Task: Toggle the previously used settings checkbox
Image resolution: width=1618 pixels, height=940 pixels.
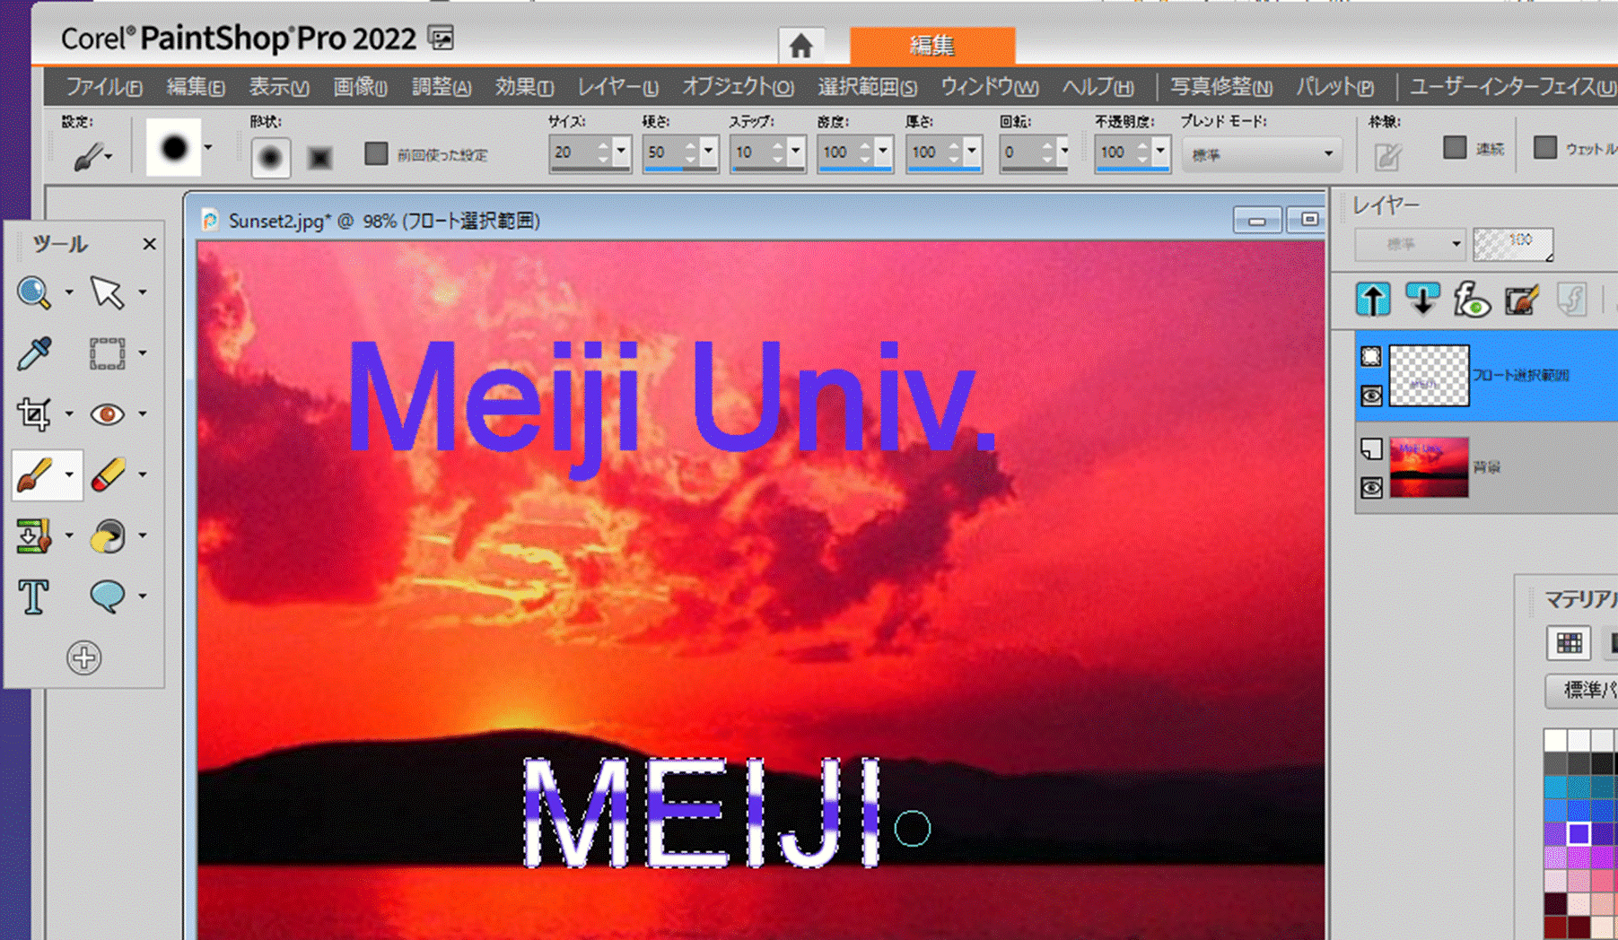Action: 376,153
